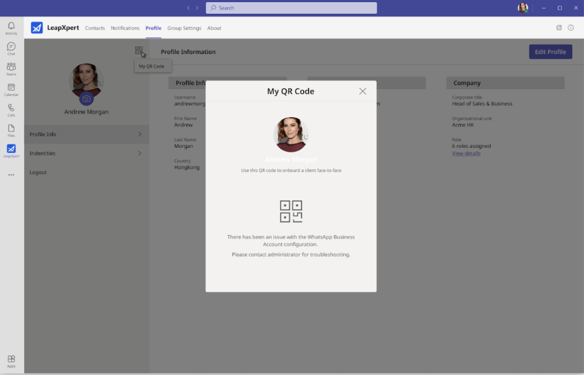Click the My QR Code icon
This screenshot has height=375, width=584.
pos(139,50)
